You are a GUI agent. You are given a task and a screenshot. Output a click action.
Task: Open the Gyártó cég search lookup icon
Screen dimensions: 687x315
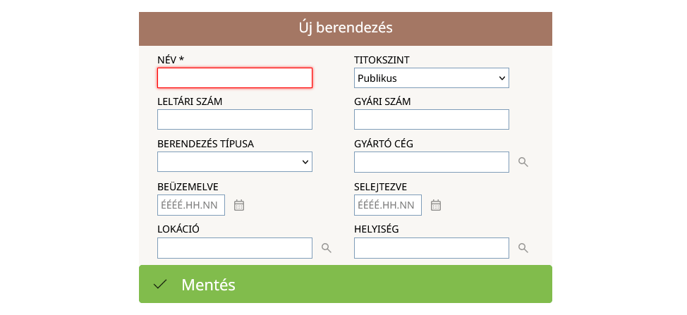pos(523,162)
